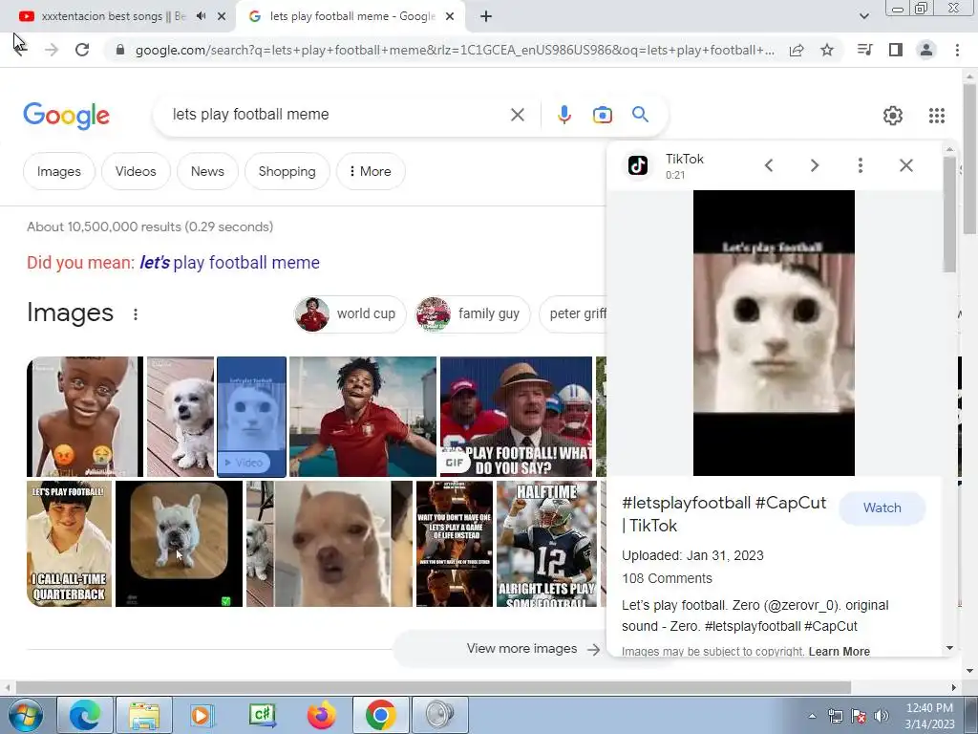Filter results by Videos

tap(136, 171)
